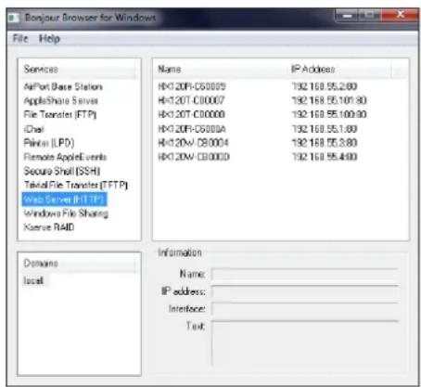Select device HX120R-C60009
This screenshot has width=421, height=387.
point(192,86)
